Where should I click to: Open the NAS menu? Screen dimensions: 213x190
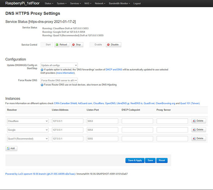88,3
